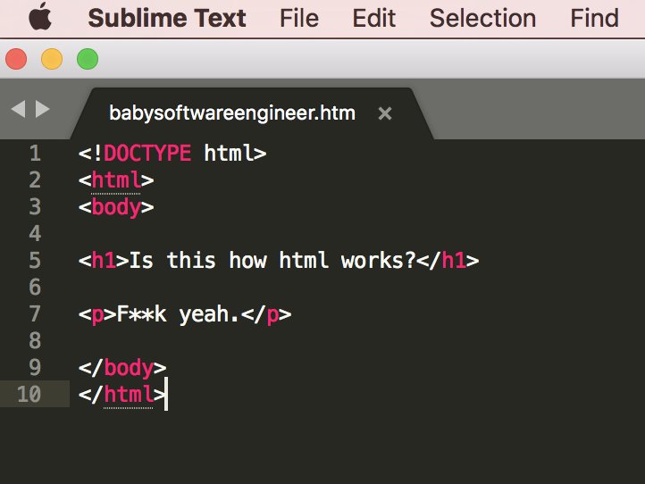Image resolution: width=645 pixels, height=484 pixels.
Task: Click the opening body tag on line 3
Action: (116, 207)
